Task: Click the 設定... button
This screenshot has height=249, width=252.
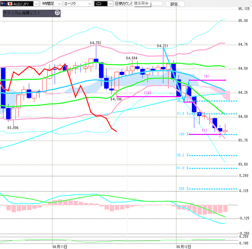Action: 175,4
